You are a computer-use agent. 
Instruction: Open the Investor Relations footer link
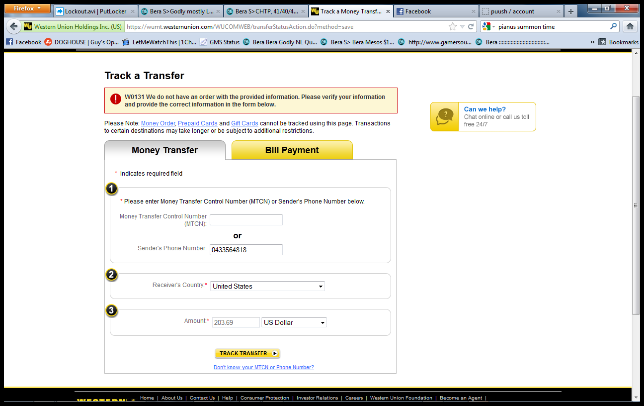click(318, 398)
